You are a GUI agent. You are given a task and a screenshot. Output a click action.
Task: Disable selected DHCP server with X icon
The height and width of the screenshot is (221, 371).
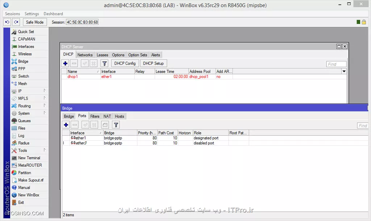[94, 63]
